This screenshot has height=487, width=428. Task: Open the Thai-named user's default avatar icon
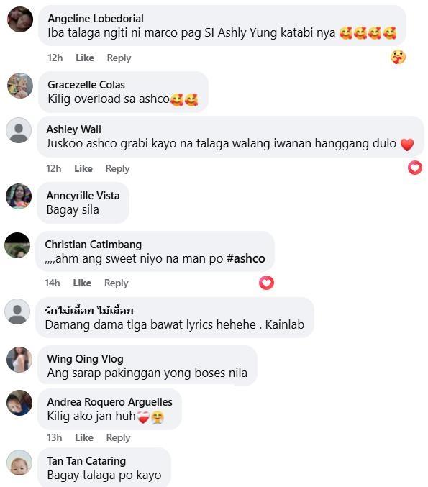(17, 311)
